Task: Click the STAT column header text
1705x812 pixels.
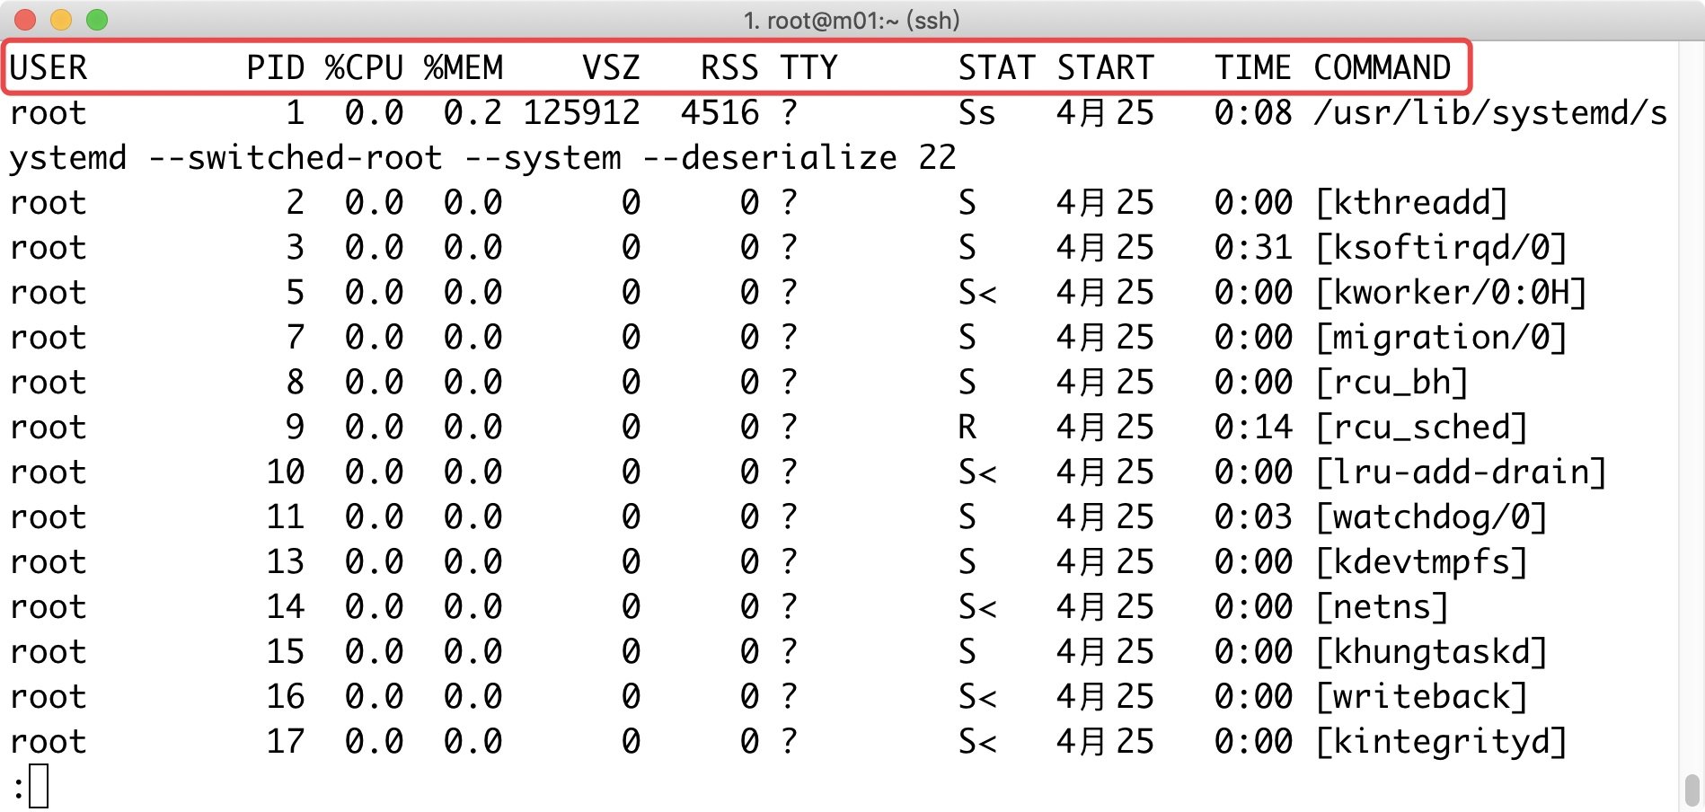Action: pos(997,68)
